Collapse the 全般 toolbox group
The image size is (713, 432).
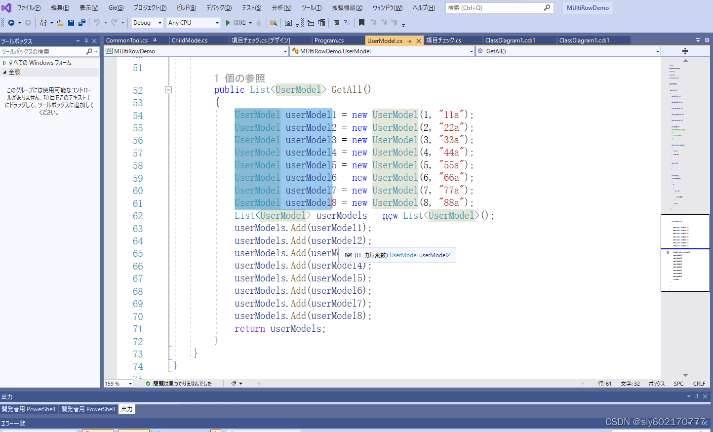click(4, 72)
